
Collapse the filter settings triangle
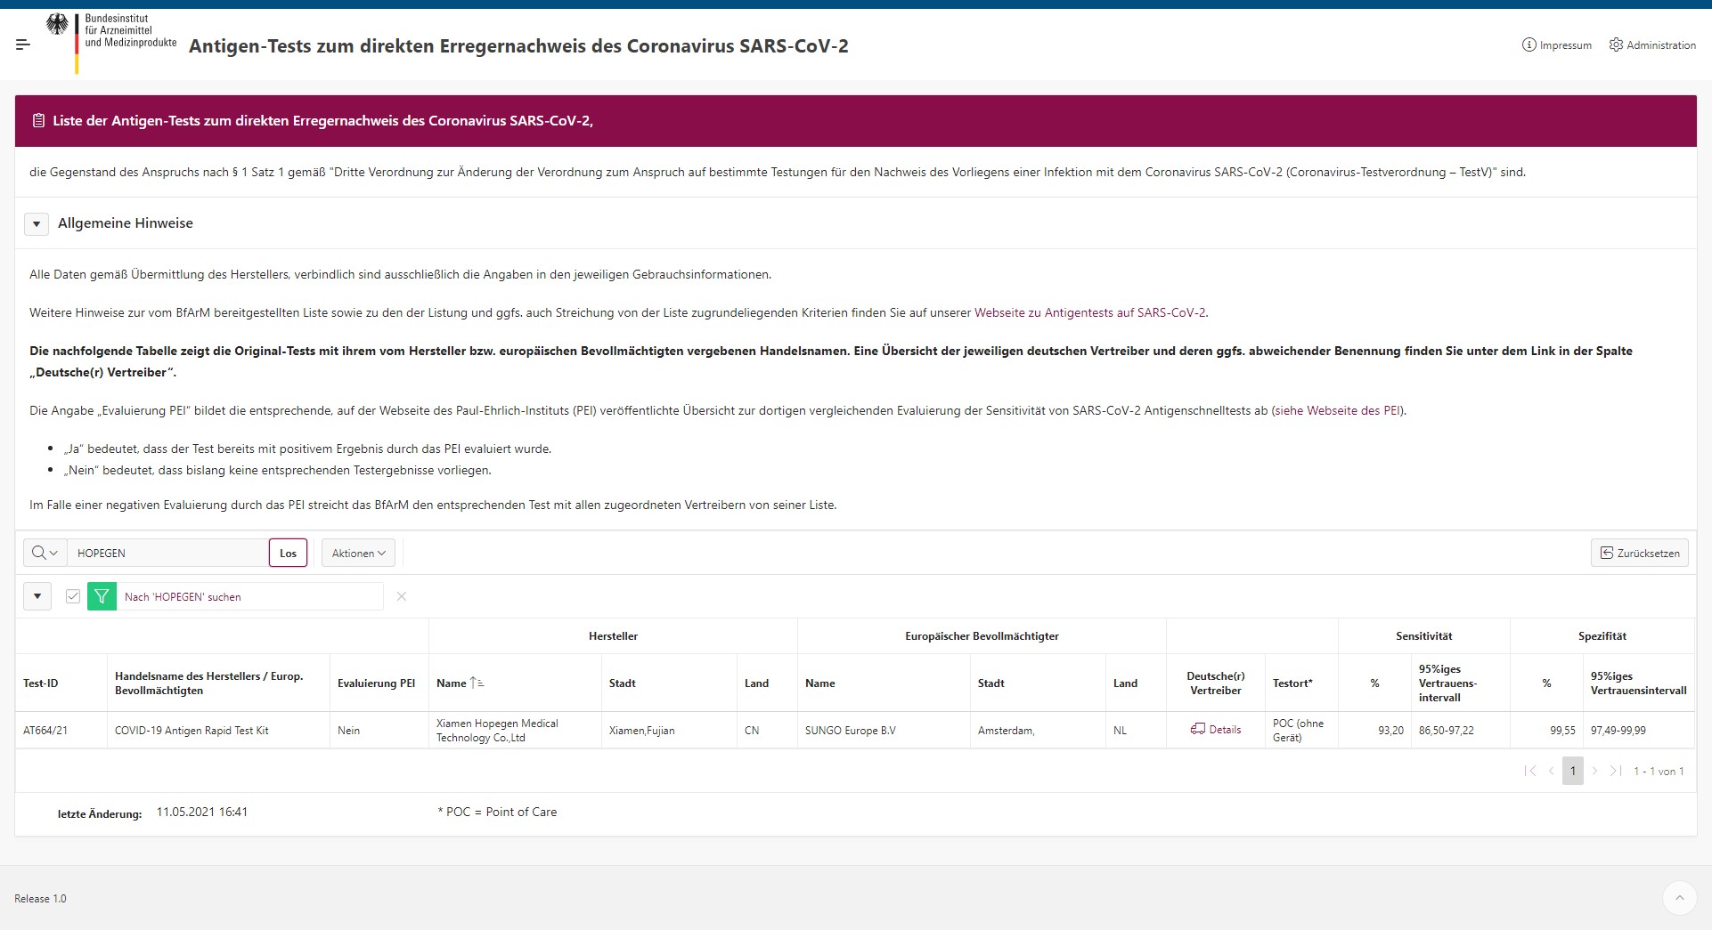(x=37, y=596)
